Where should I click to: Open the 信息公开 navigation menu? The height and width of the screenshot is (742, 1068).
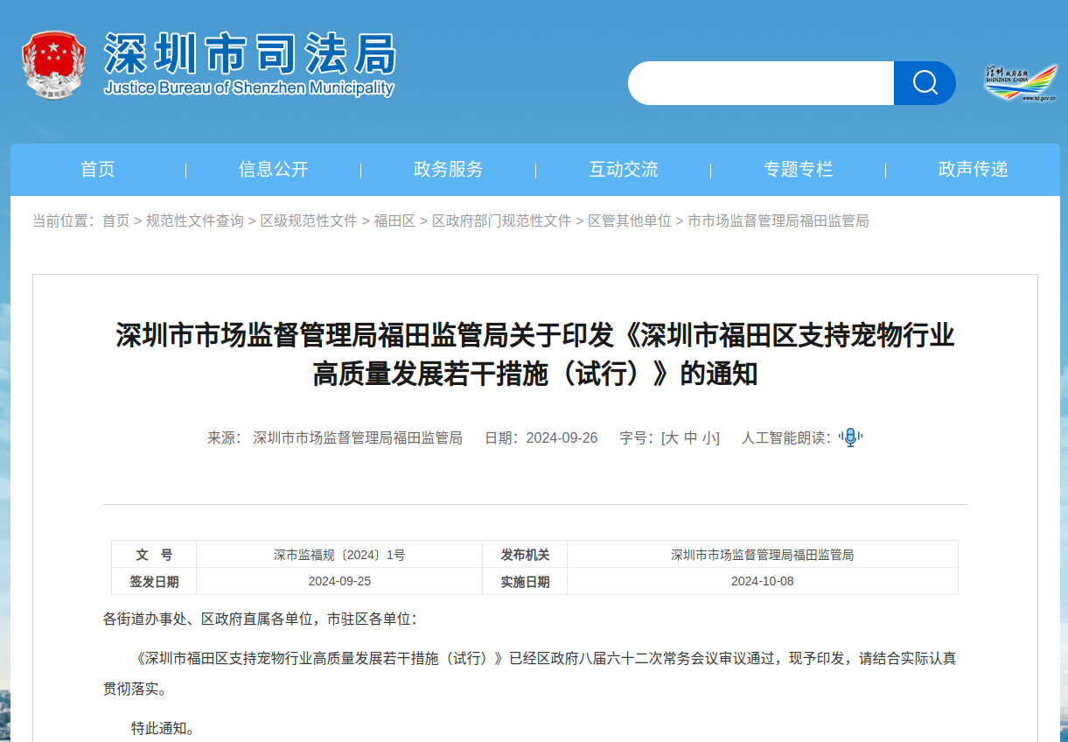273,170
